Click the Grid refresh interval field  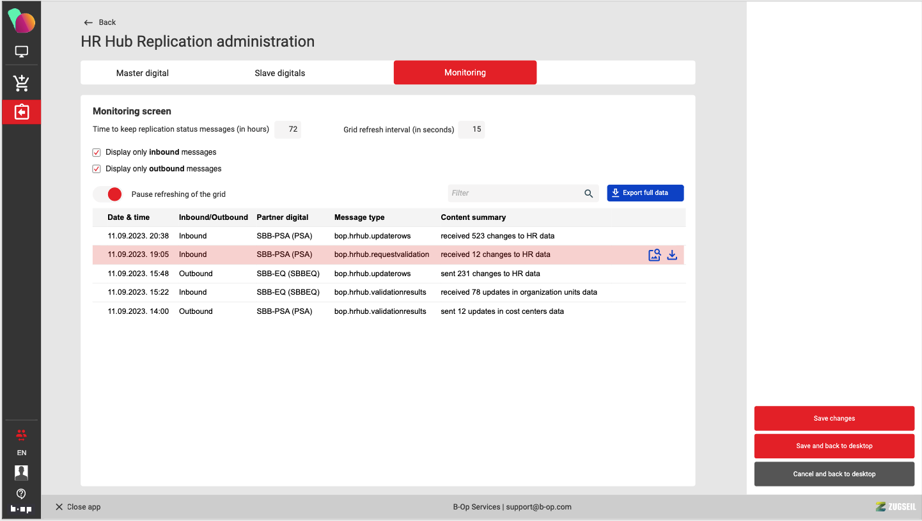pos(472,130)
